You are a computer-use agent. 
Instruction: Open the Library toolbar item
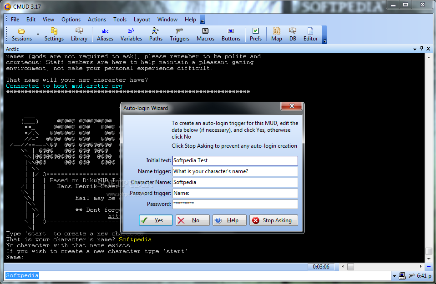(x=79, y=35)
